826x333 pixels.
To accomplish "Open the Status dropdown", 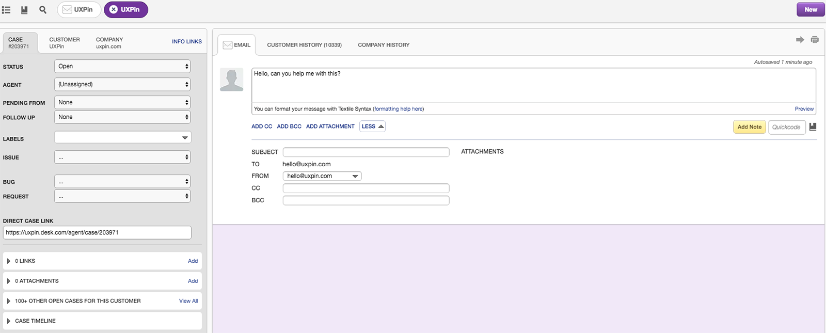I will [x=122, y=66].
